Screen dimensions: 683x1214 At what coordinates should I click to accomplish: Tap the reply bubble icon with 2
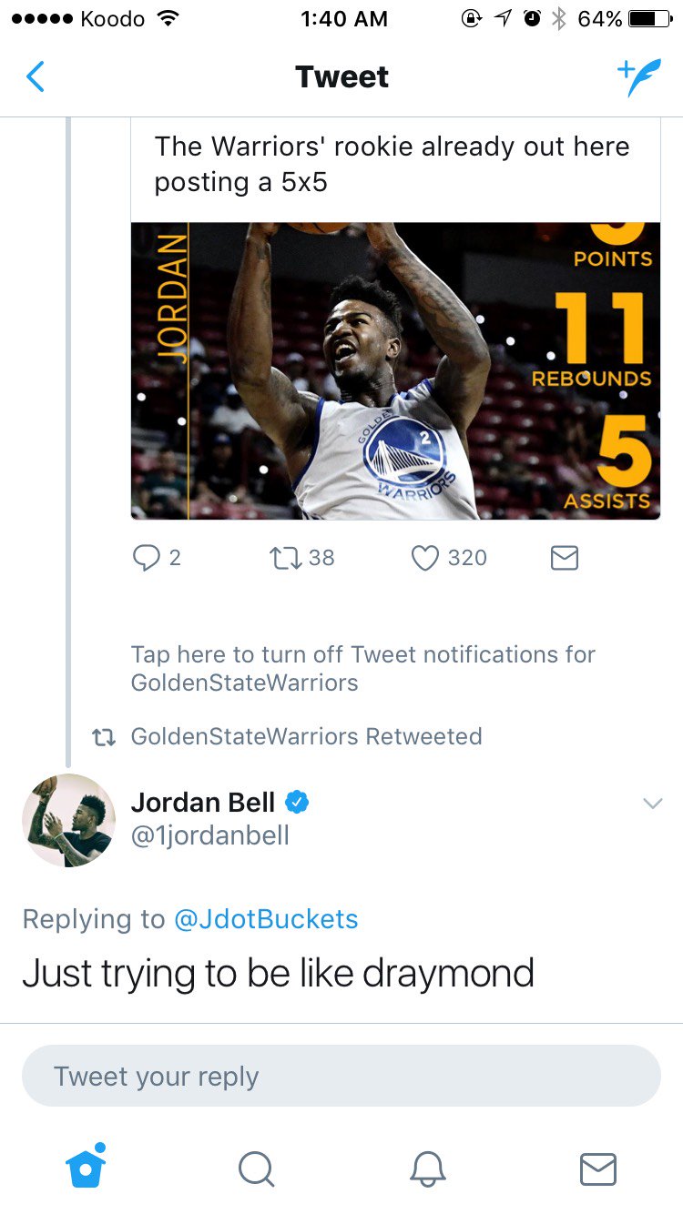click(x=147, y=557)
